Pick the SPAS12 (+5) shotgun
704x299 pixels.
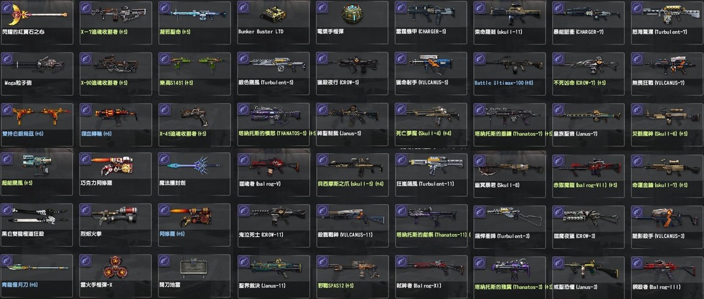352,276
